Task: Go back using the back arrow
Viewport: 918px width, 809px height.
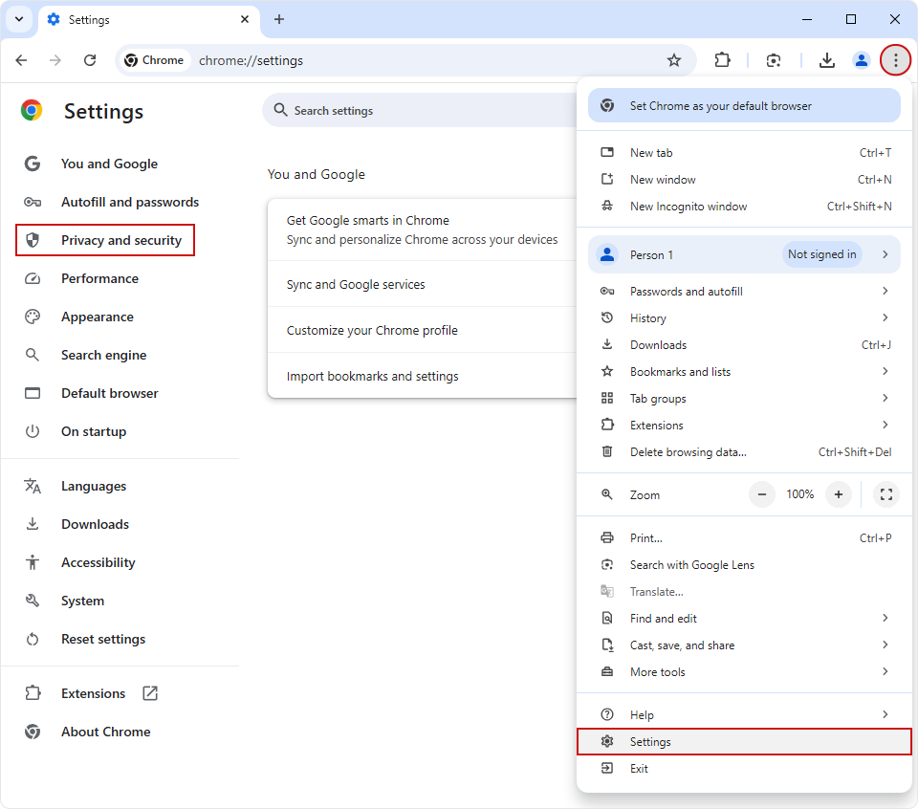Action: point(22,60)
